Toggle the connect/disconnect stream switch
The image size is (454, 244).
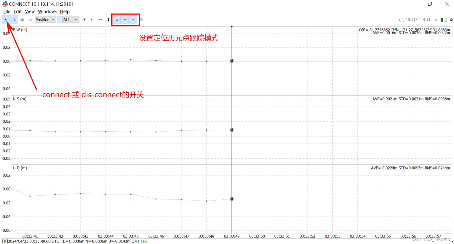click(6, 20)
